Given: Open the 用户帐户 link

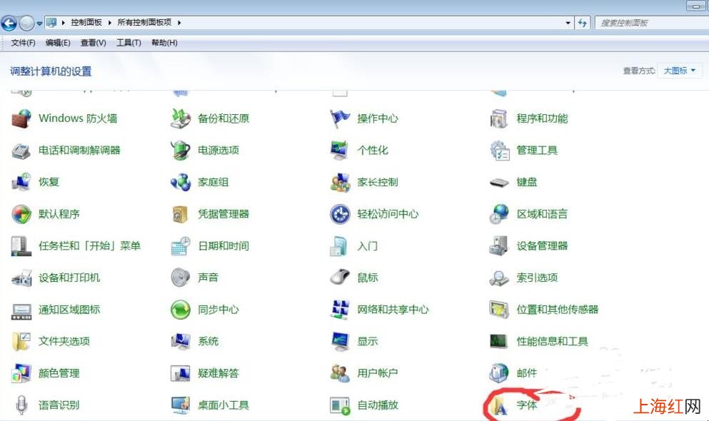Looking at the screenshot, I should [x=378, y=373].
